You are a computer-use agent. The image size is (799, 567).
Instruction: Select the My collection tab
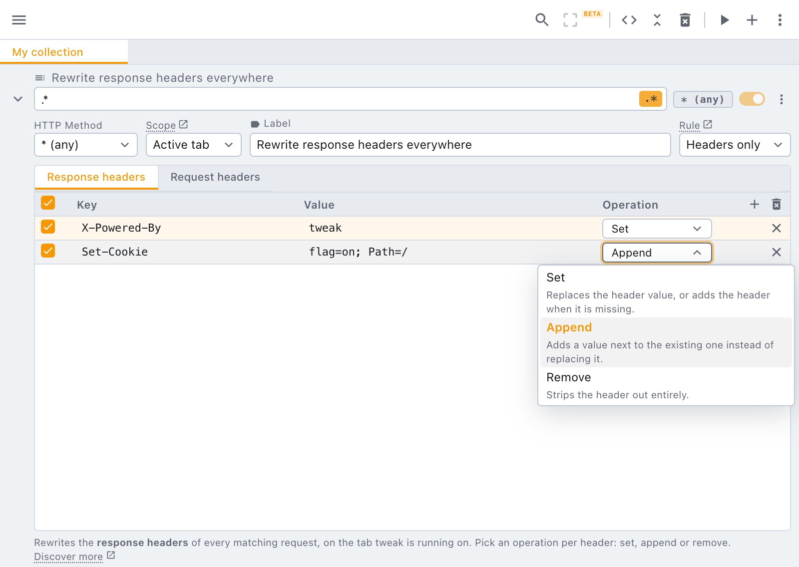[64, 52]
